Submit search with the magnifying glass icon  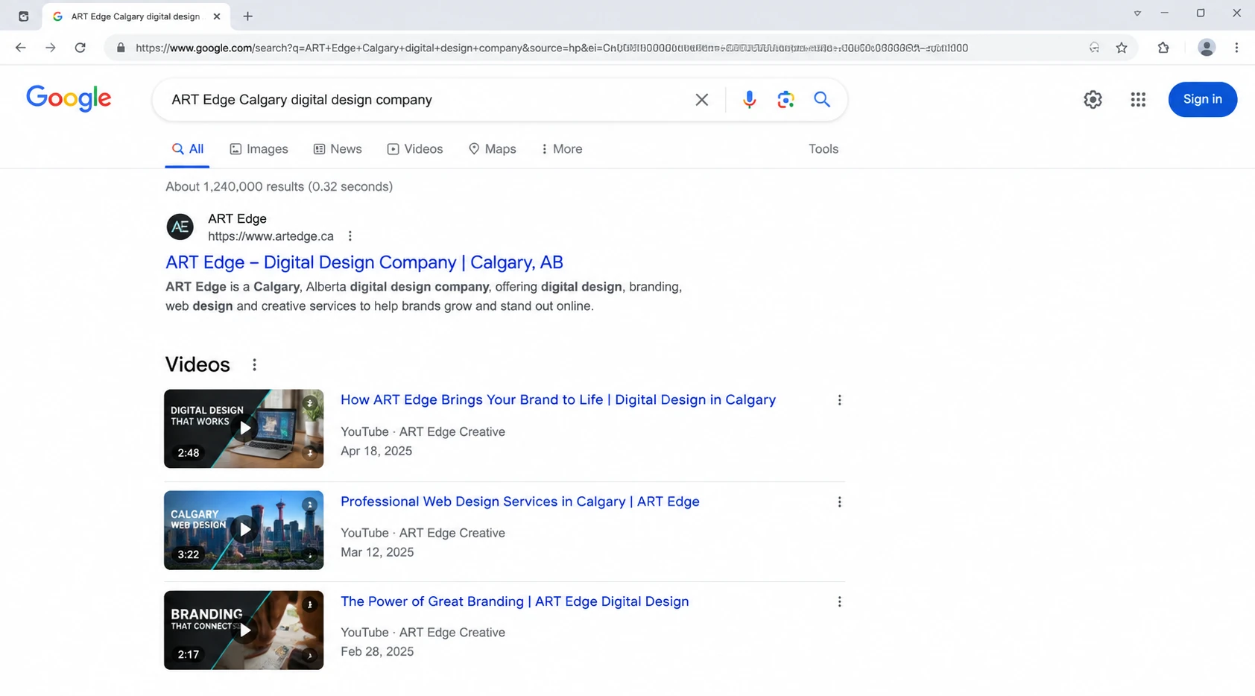tap(822, 99)
